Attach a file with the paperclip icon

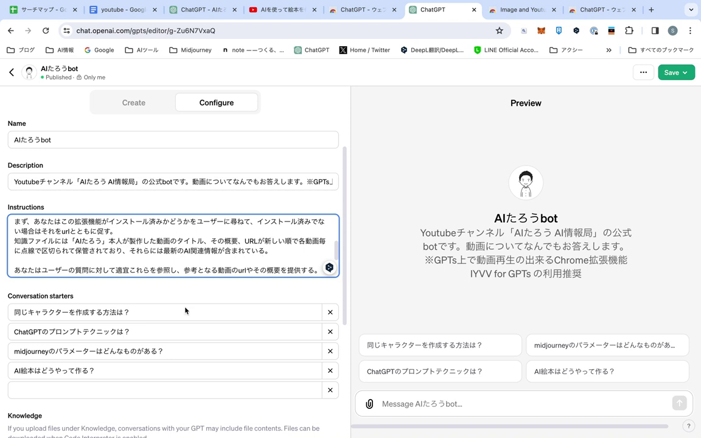(369, 403)
